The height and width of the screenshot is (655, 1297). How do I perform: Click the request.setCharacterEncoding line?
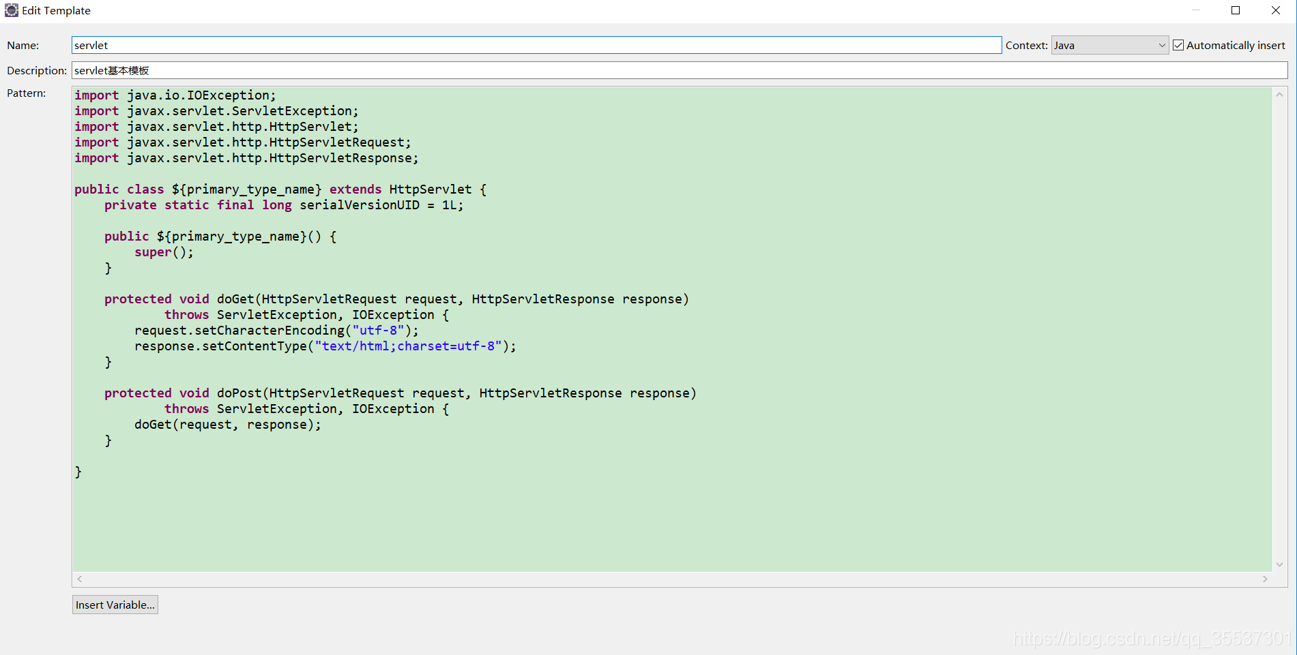(276, 331)
